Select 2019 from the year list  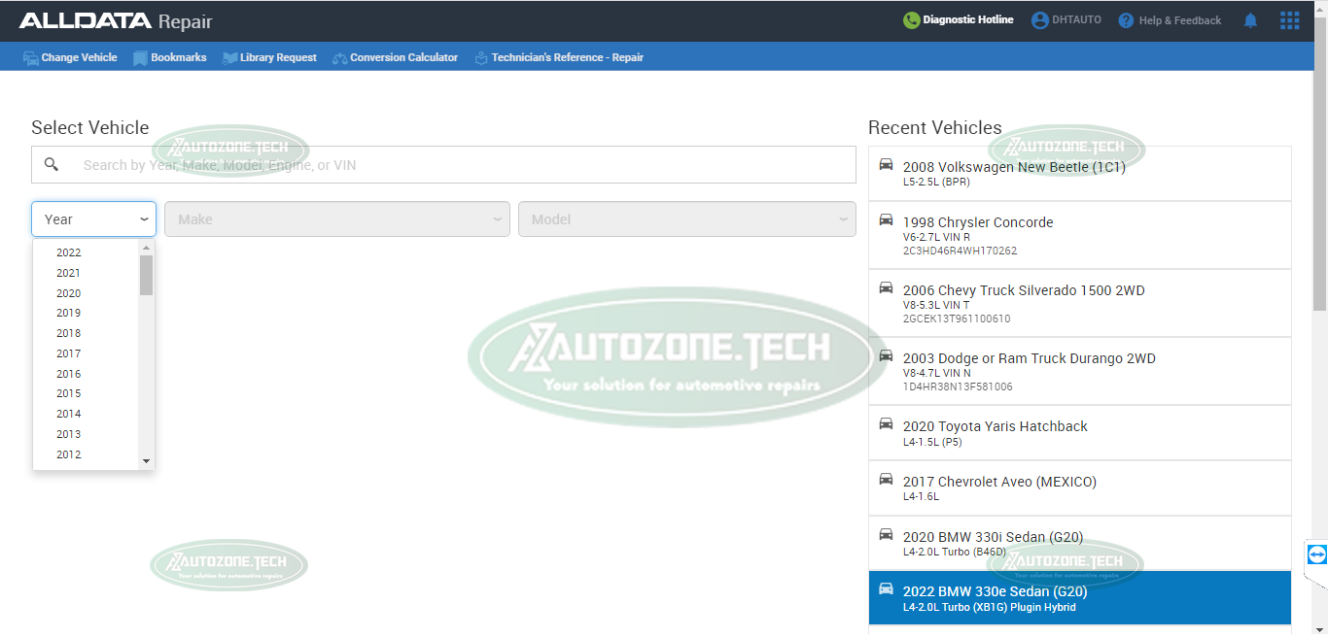(68, 313)
